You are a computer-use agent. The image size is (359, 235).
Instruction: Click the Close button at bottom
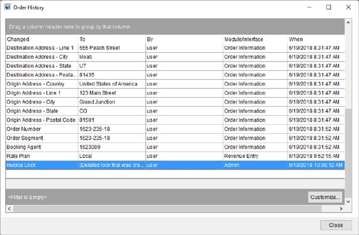pos(335,225)
